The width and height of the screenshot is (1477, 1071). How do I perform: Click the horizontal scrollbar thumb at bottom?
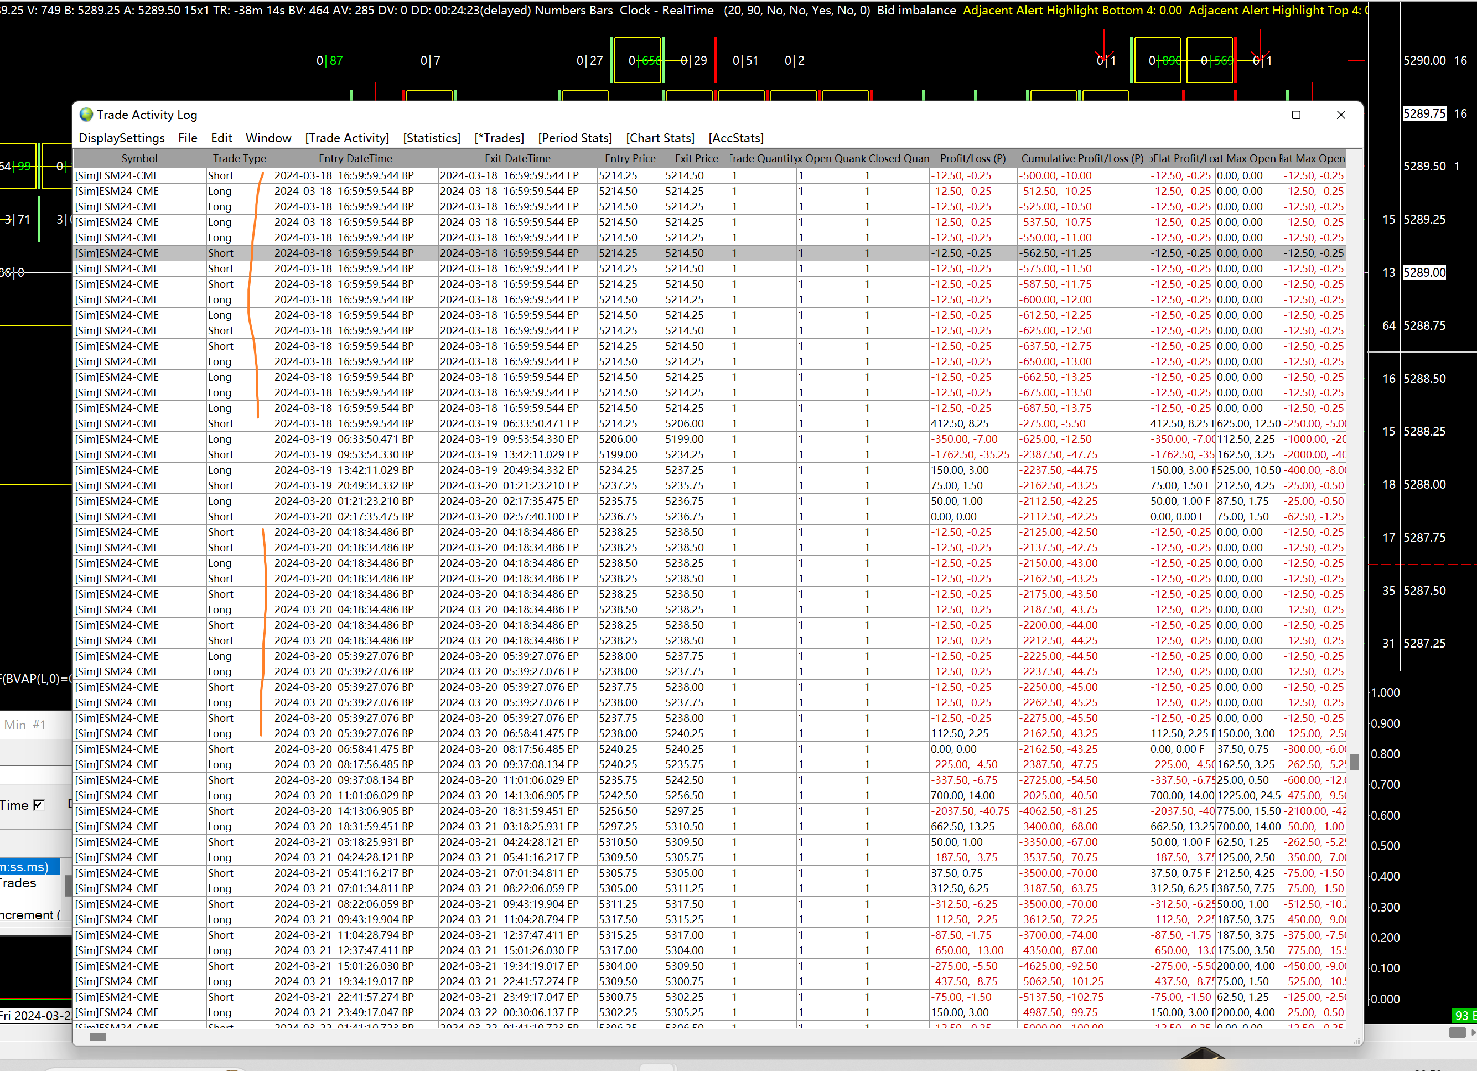[98, 1037]
